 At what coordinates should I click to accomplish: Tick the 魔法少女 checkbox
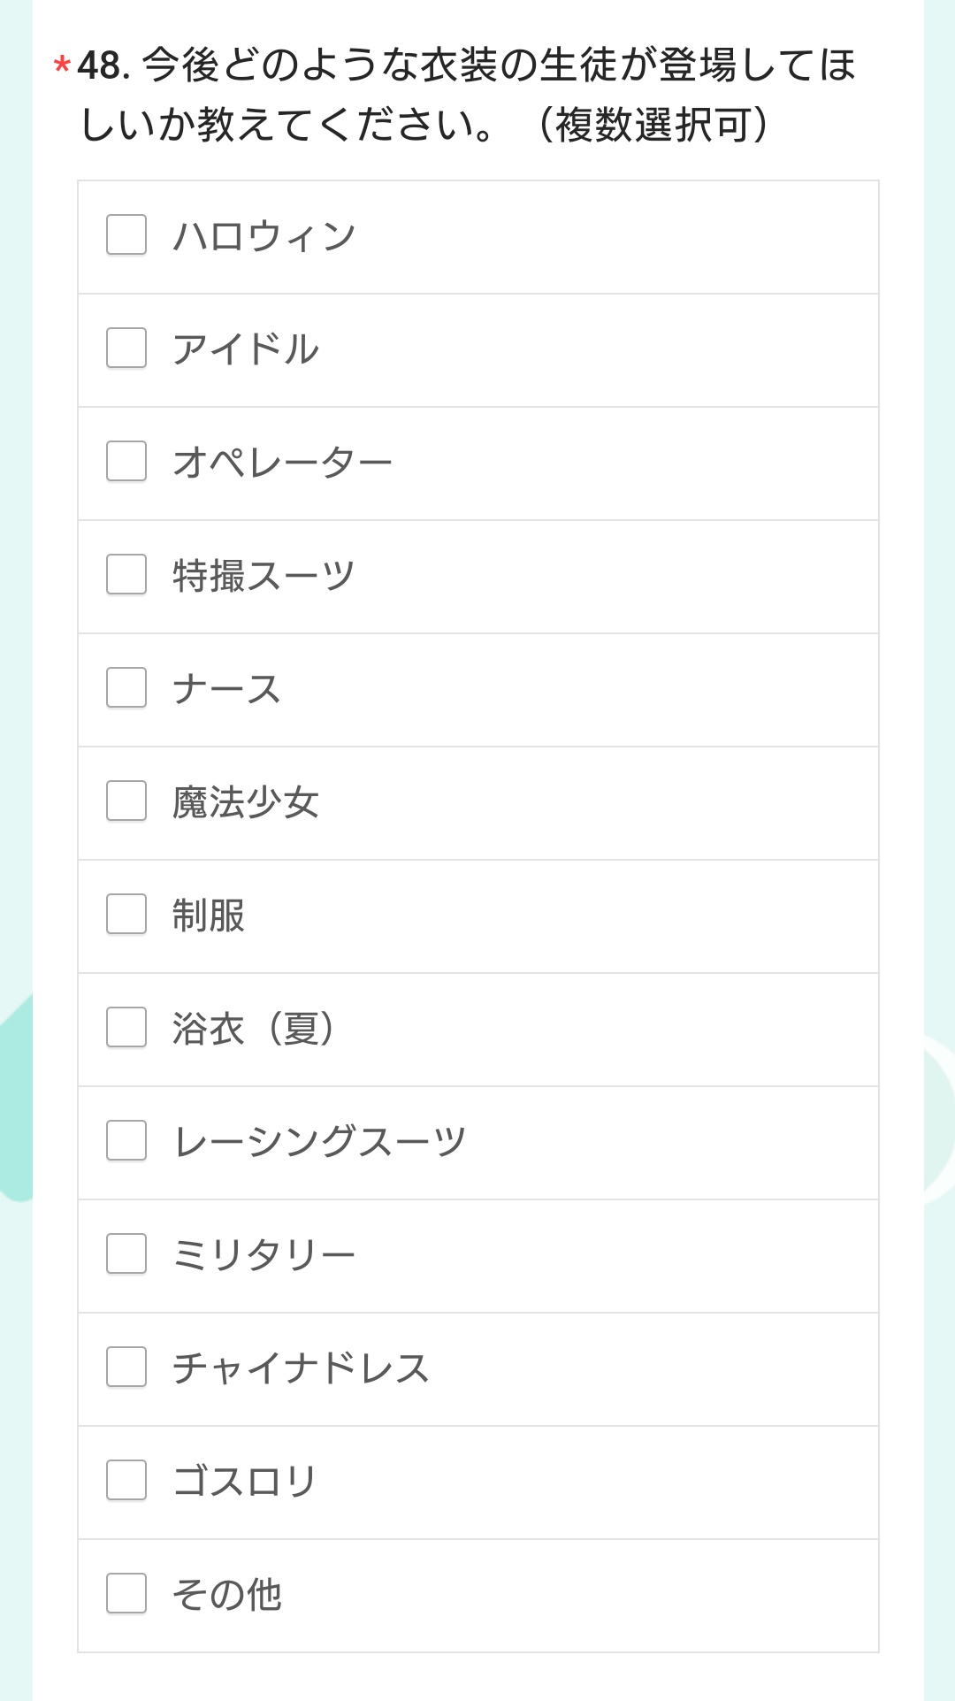point(126,801)
